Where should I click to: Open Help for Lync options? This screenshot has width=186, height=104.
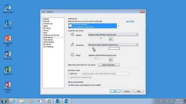click(x=139, y=91)
